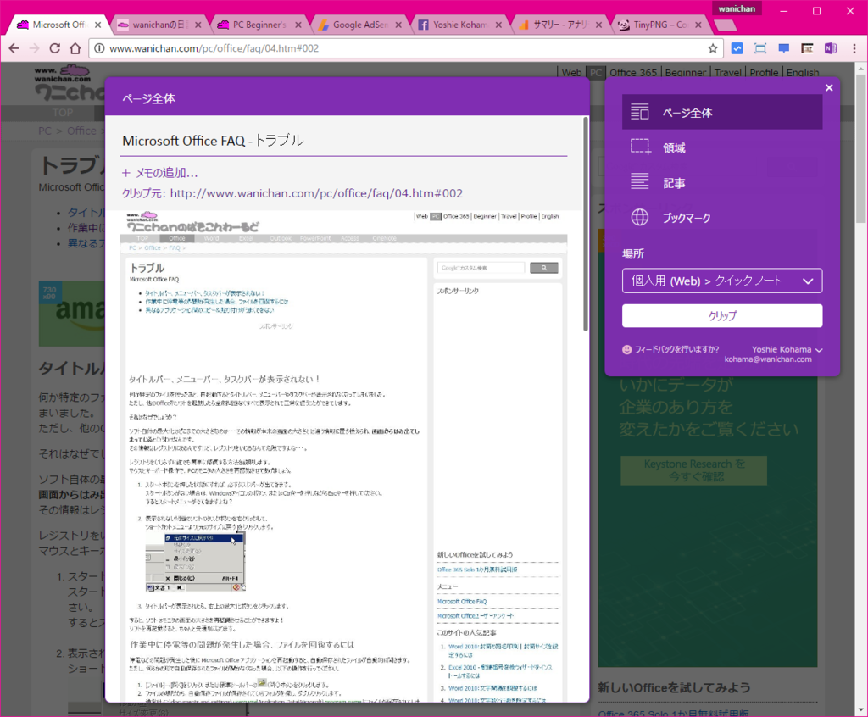Click Office 365 in site header

(x=632, y=73)
